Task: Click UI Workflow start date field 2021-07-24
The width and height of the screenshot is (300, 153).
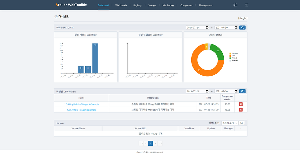Action: 198,91
